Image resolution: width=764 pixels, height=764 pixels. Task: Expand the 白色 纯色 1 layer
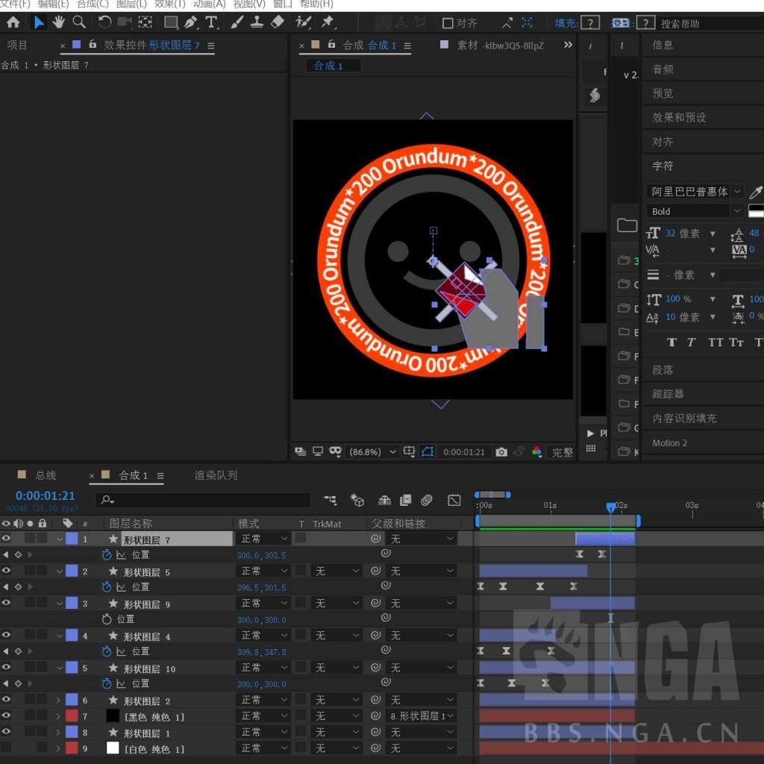[58, 748]
